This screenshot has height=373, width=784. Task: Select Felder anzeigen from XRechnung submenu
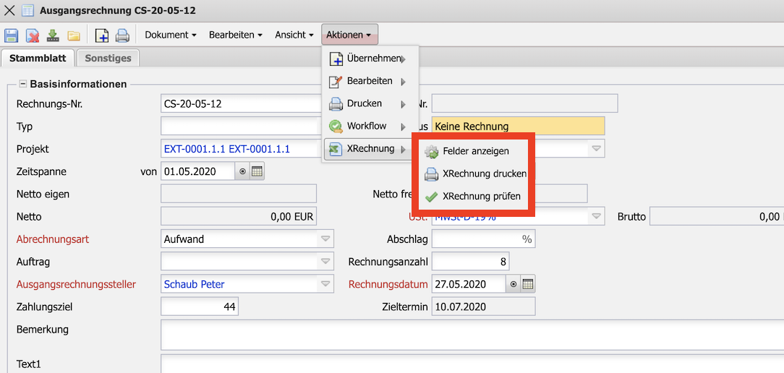click(475, 151)
